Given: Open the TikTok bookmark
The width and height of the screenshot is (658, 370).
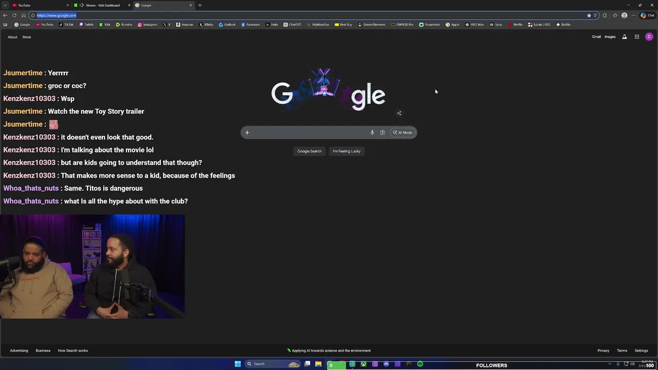Looking at the screenshot, I should (66, 25).
